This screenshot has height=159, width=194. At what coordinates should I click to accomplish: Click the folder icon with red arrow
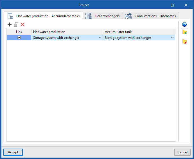pyautogui.click(x=184, y=42)
